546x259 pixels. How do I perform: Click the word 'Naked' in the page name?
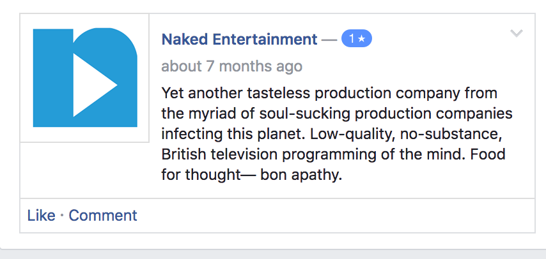tap(183, 40)
